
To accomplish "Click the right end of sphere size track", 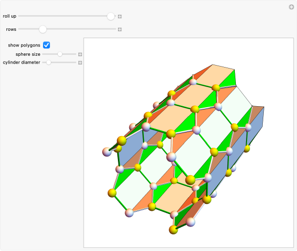I will click(75, 54).
